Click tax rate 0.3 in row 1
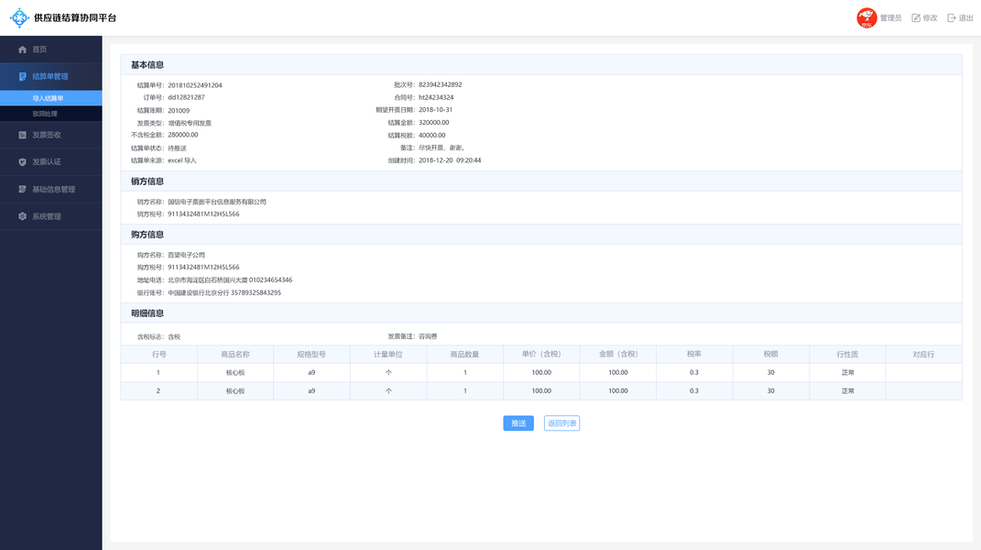Screen dimensions: 981x550 click(693, 373)
